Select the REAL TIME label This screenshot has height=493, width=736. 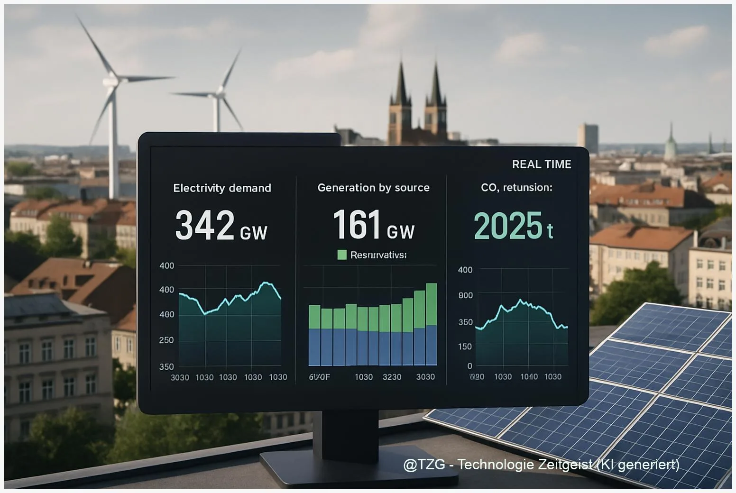(x=541, y=164)
